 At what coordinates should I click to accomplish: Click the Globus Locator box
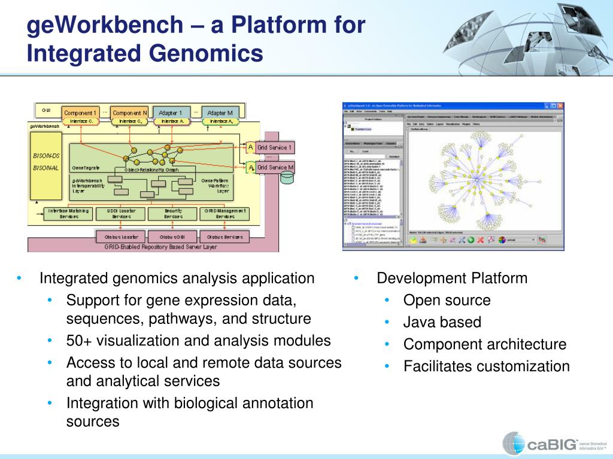tap(121, 237)
